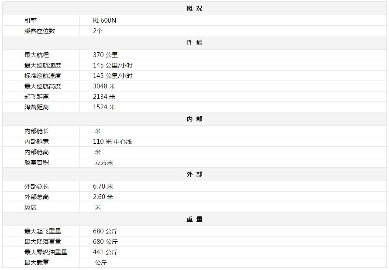Click the 标准巡航速度 label

tap(43, 76)
